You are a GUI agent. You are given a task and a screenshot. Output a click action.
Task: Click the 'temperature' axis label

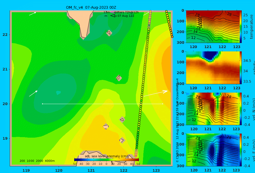(x=251, y=27)
